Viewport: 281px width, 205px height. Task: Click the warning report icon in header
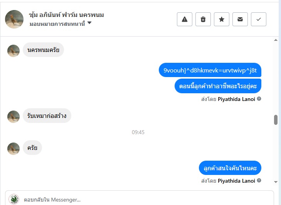[x=185, y=19]
